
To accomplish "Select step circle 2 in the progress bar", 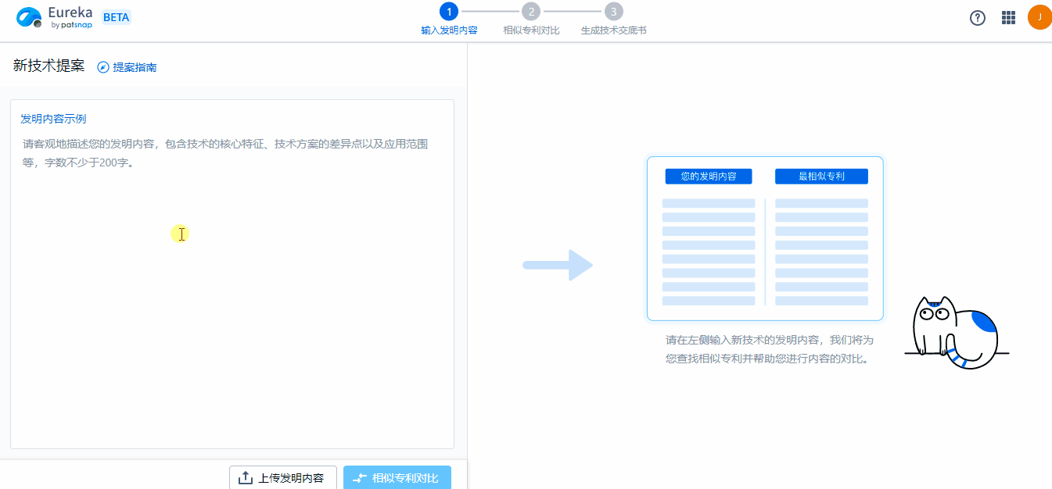I will pos(533,11).
